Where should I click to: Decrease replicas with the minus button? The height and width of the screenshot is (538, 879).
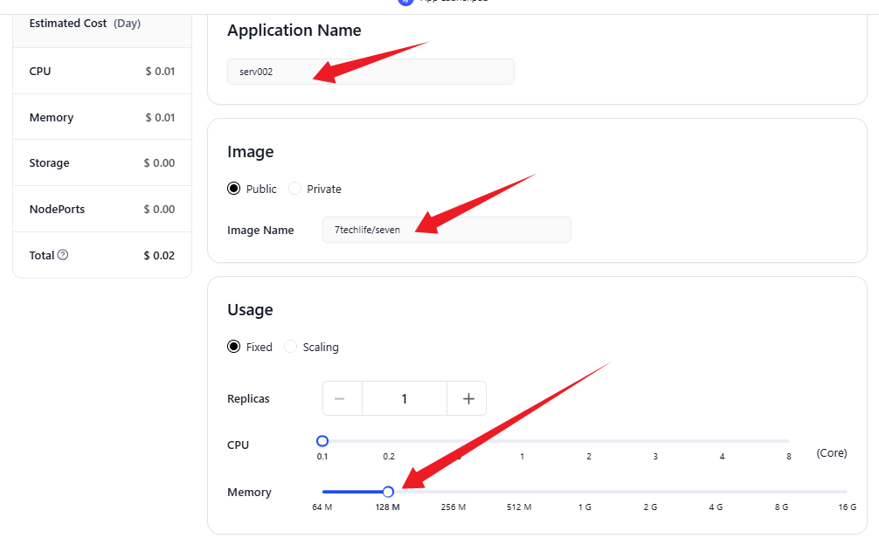click(x=343, y=398)
